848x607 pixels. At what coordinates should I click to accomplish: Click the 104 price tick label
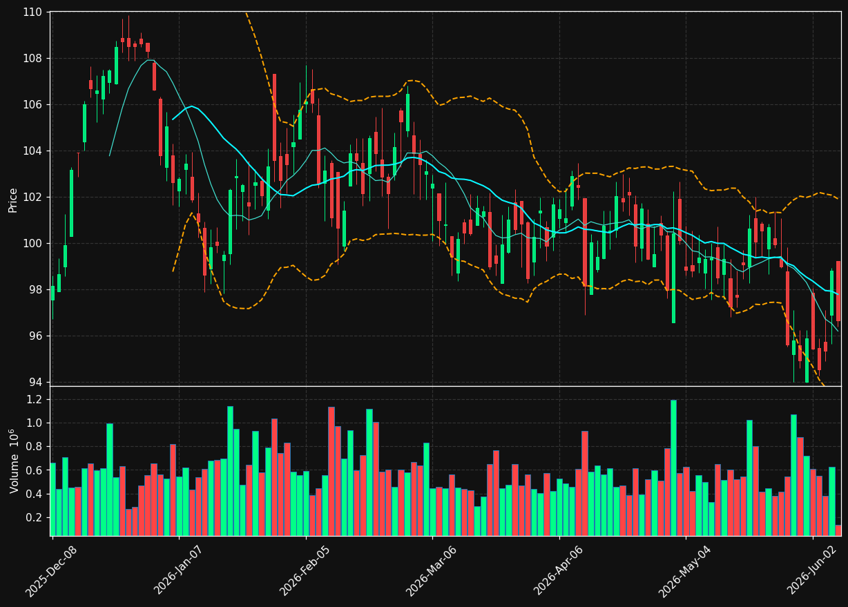click(x=32, y=151)
